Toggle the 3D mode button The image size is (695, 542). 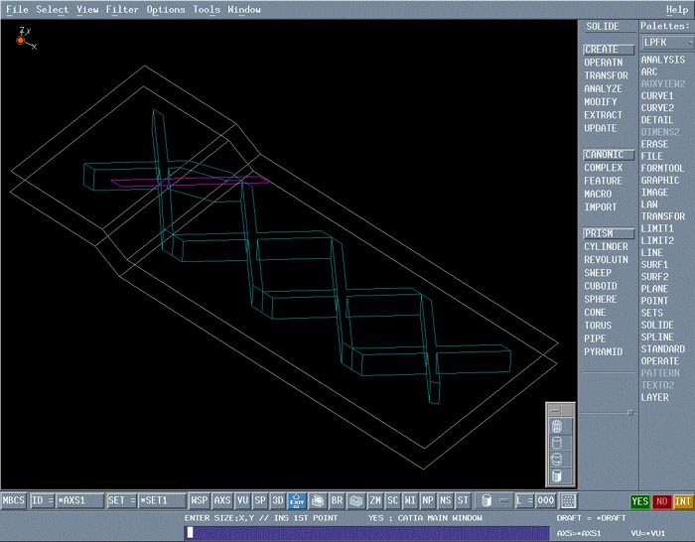[x=278, y=500]
